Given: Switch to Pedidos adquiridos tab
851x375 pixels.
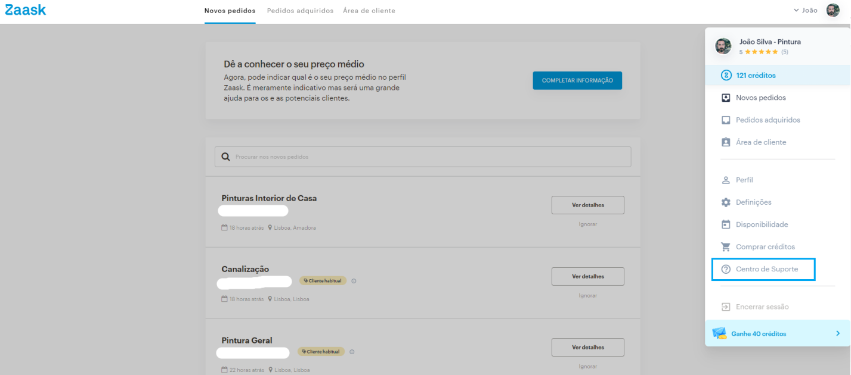Looking at the screenshot, I should click(x=301, y=11).
